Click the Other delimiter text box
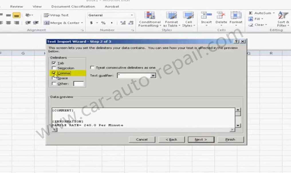Viewport: 291px width, 173px height. click(78, 84)
